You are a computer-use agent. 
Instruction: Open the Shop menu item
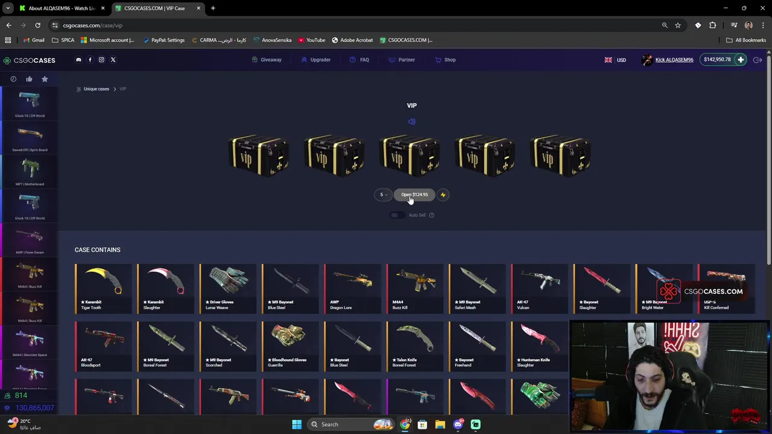tap(445, 60)
